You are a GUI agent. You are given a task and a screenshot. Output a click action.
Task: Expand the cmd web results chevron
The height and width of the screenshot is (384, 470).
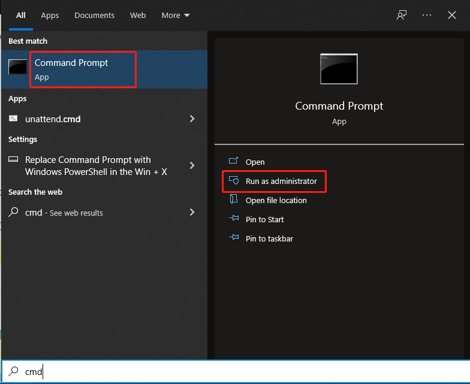(192, 212)
